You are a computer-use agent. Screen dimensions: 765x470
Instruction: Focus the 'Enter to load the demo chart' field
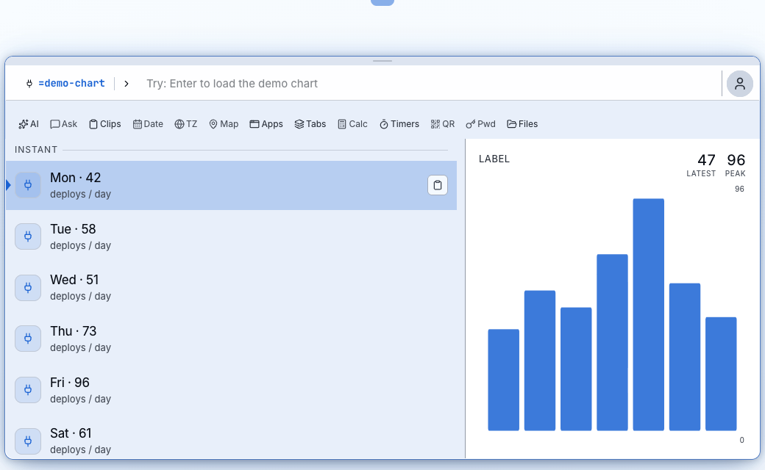tap(430, 84)
